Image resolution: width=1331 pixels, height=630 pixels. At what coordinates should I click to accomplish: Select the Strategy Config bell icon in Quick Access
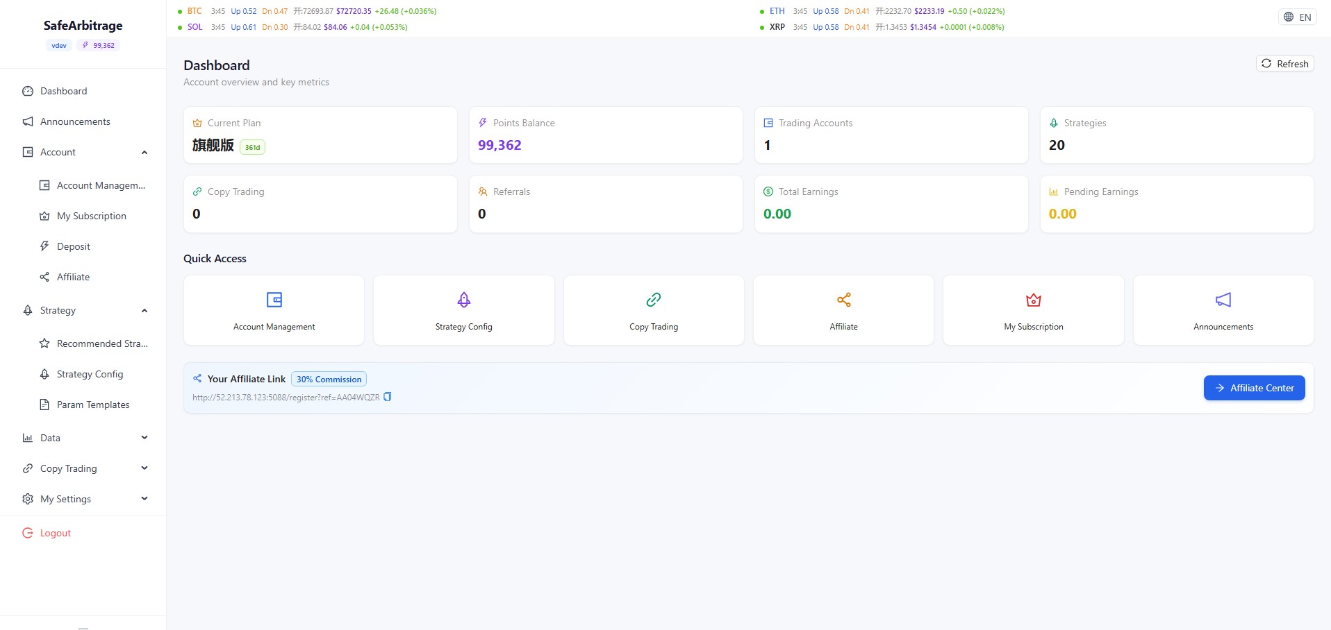tap(463, 300)
